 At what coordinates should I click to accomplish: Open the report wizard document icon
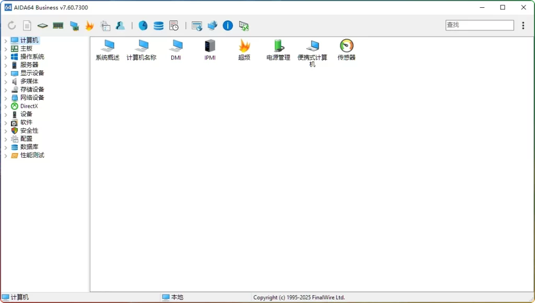[x=27, y=25]
